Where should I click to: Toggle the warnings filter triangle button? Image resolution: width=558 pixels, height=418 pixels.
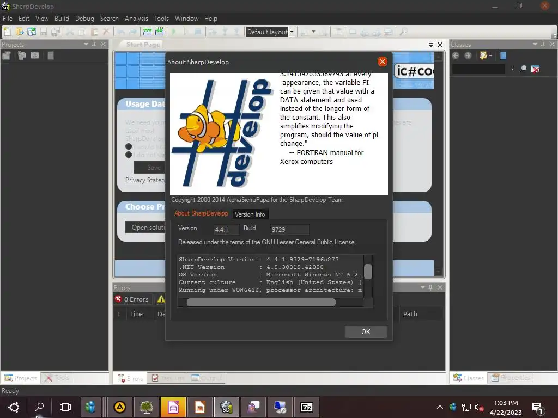pyautogui.click(x=161, y=299)
